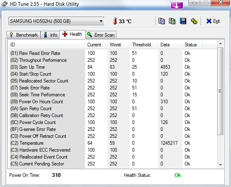Viewport: 231px width, 187px height.
Task: Click the blue floppy disk save icon
Action: (183, 21)
